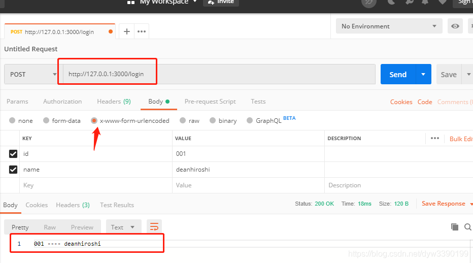Click the orange unsaved dot on request tab
This screenshot has width=473, height=263.
111,31
